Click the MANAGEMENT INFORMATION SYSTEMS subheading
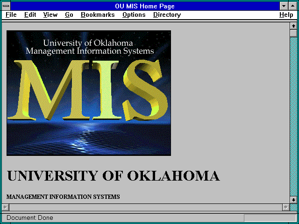299x224 pixels. click(63, 197)
